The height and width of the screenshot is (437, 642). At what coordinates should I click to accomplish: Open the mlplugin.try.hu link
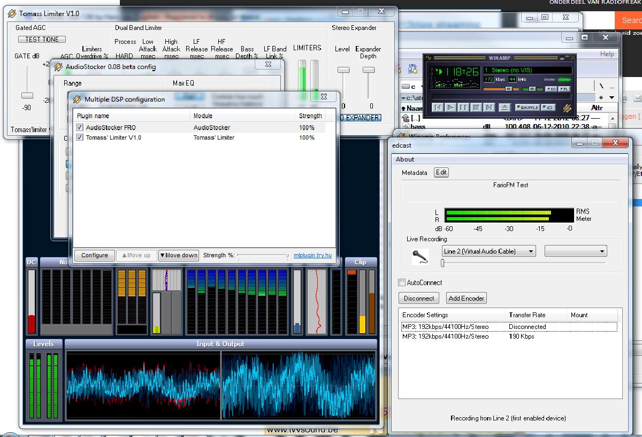pos(312,255)
